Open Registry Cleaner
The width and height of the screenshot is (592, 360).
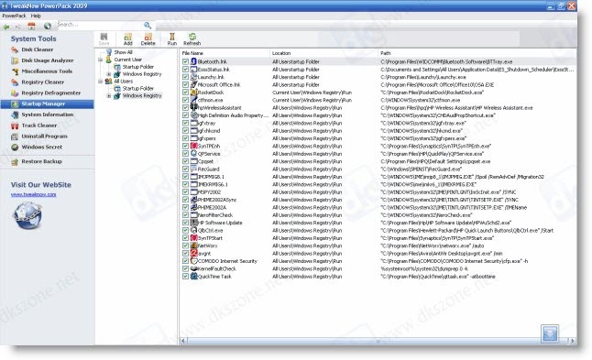coord(42,82)
